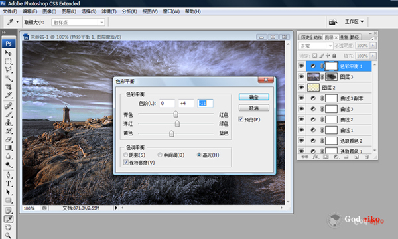398x239 pixels.
Task: Select the Healing Brush tool
Action: pos(8,106)
